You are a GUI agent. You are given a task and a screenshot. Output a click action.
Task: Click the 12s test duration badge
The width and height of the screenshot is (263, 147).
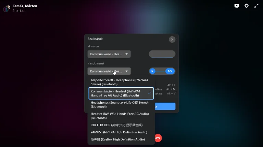click(x=170, y=71)
